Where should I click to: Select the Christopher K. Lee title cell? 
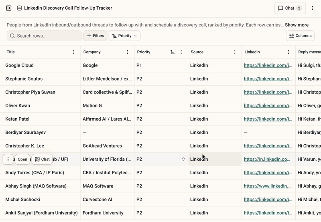[41, 146]
